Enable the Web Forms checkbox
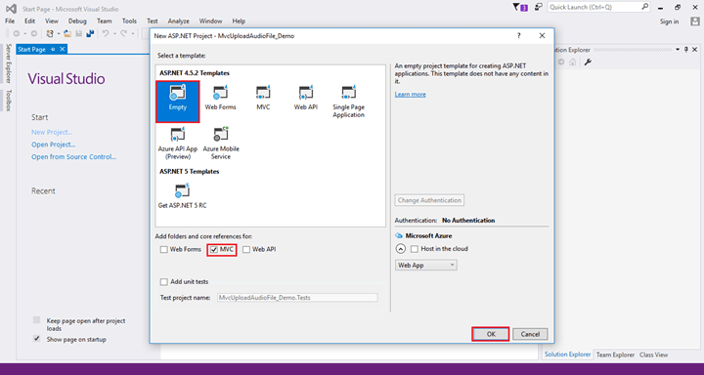The image size is (704, 375). (164, 250)
